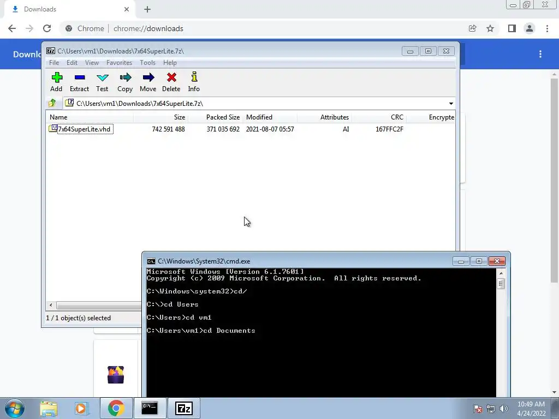Open the Info toolbar icon in 7-Zip
559x419 pixels.
pyautogui.click(x=194, y=82)
